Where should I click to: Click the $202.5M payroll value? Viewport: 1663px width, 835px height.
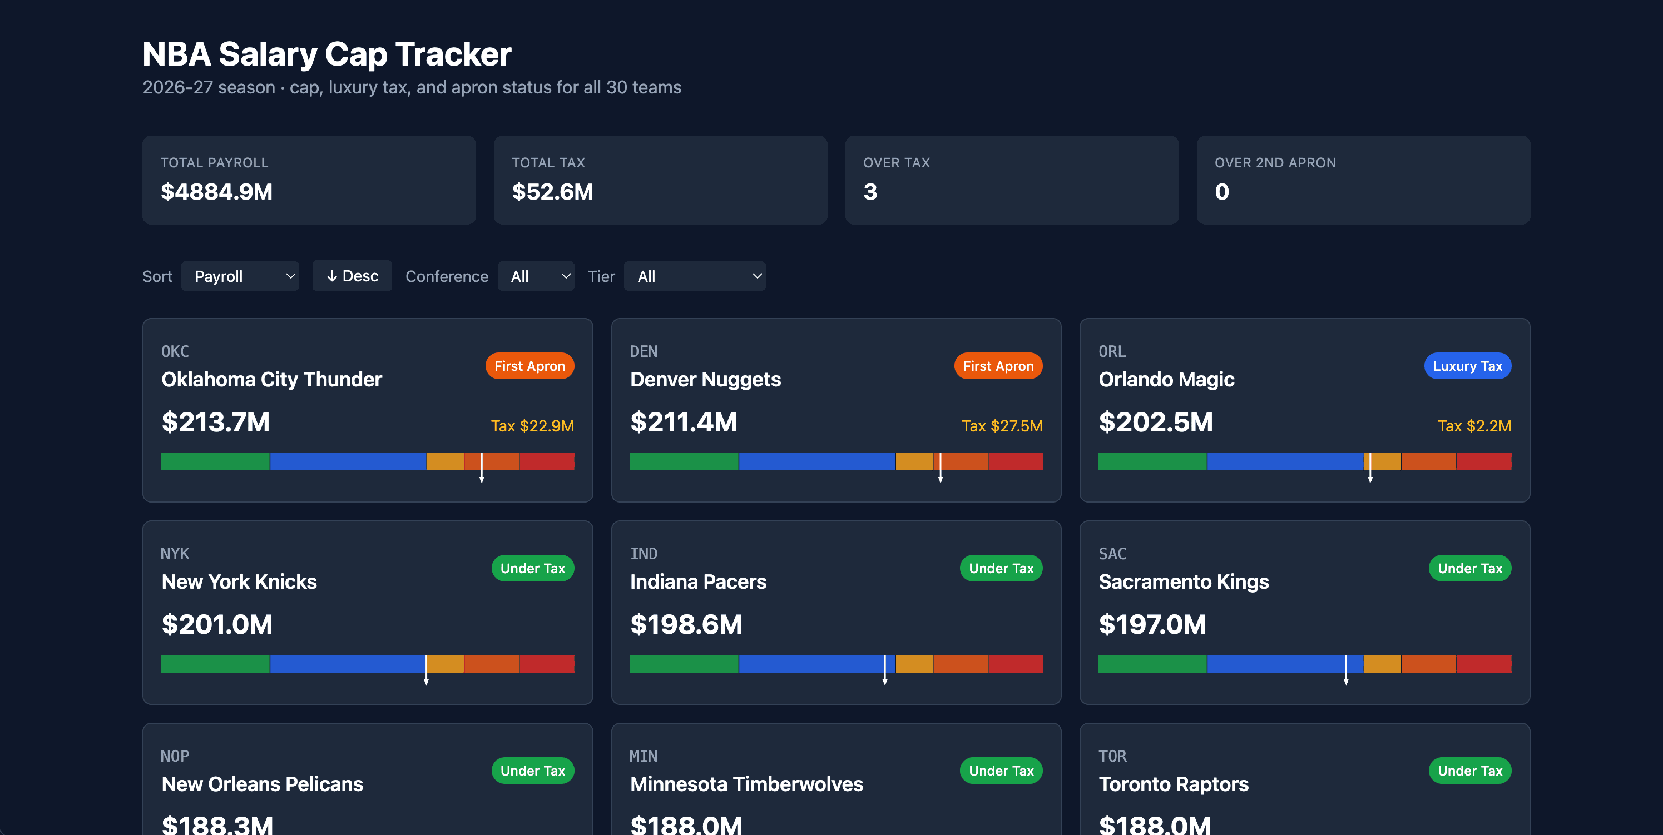(x=1156, y=422)
